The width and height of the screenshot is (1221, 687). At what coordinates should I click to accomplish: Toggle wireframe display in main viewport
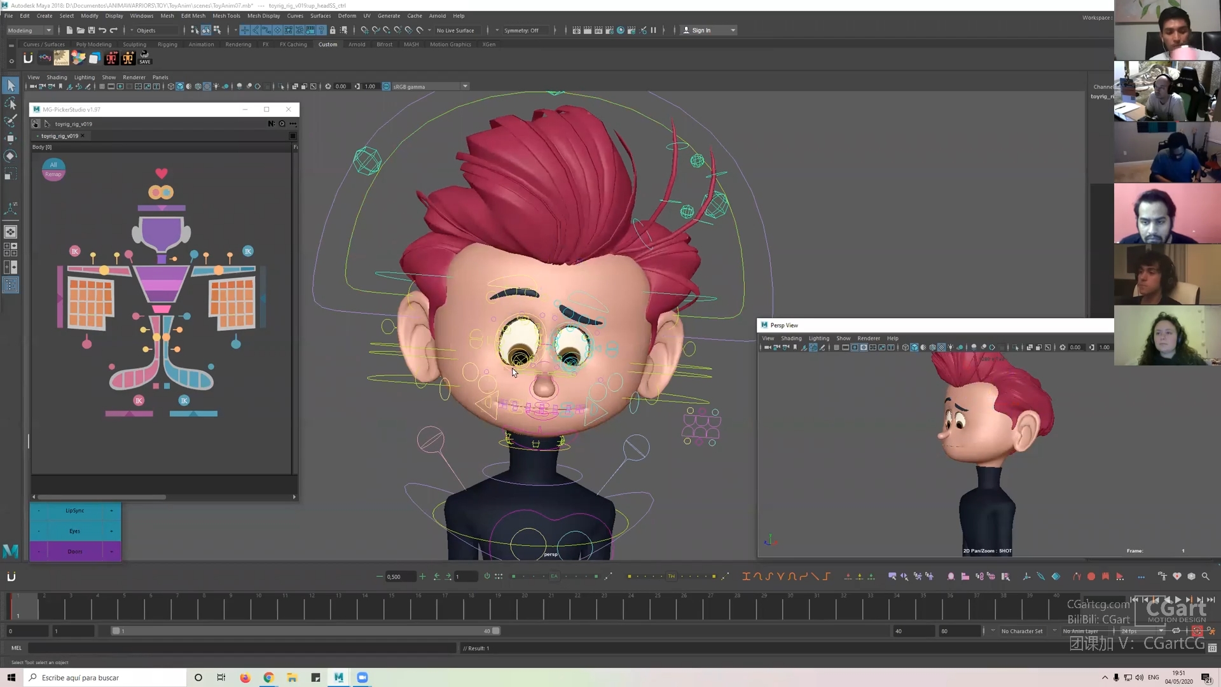[x=171, y=87]
